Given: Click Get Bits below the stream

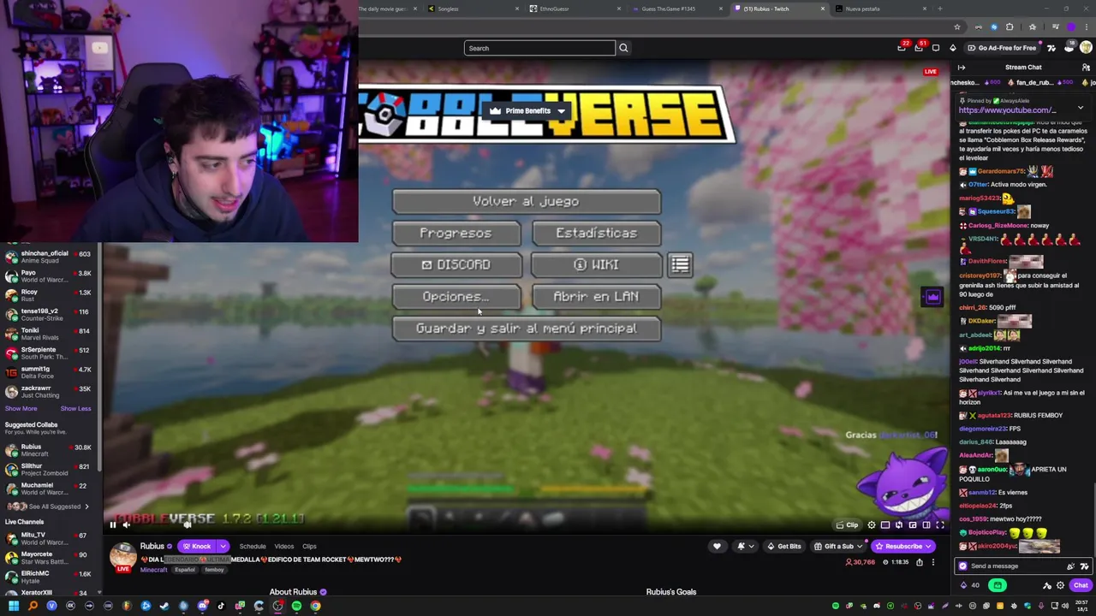Looking at the screenshot, I should point(784,546).
